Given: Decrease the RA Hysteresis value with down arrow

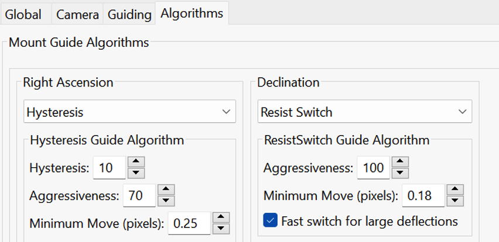Looking at the screenshot, I should 136,173.
